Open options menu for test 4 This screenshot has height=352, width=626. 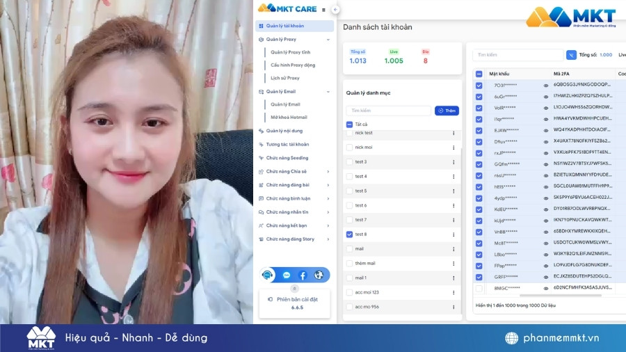(x=454, y=177)
